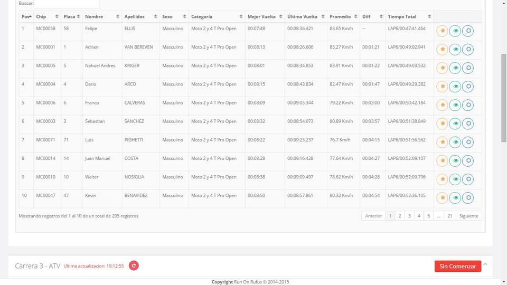
Task: Star the Sebastian SANCHEZ row
Action: pyautogui.click(x=442, y=123)
